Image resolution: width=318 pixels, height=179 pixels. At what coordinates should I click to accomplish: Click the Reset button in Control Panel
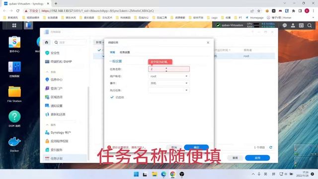235,158
